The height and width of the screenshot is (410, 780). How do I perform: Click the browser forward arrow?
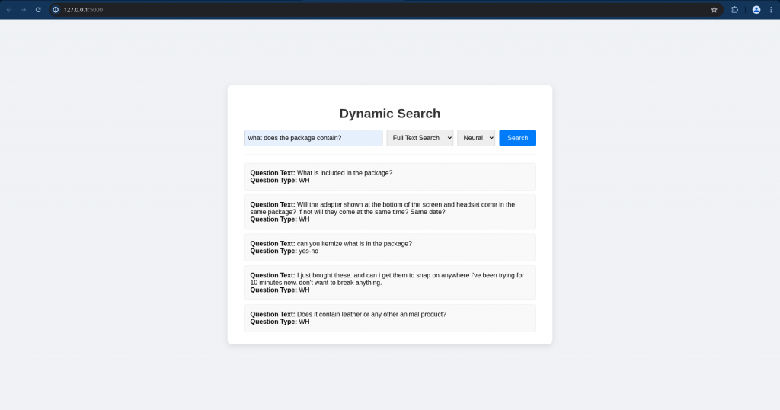coord(24,10)
